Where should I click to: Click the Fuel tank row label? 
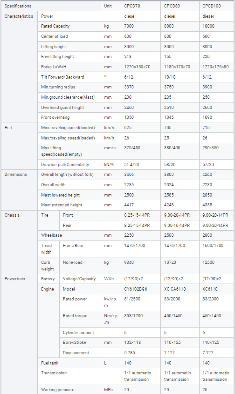[50, 363]
